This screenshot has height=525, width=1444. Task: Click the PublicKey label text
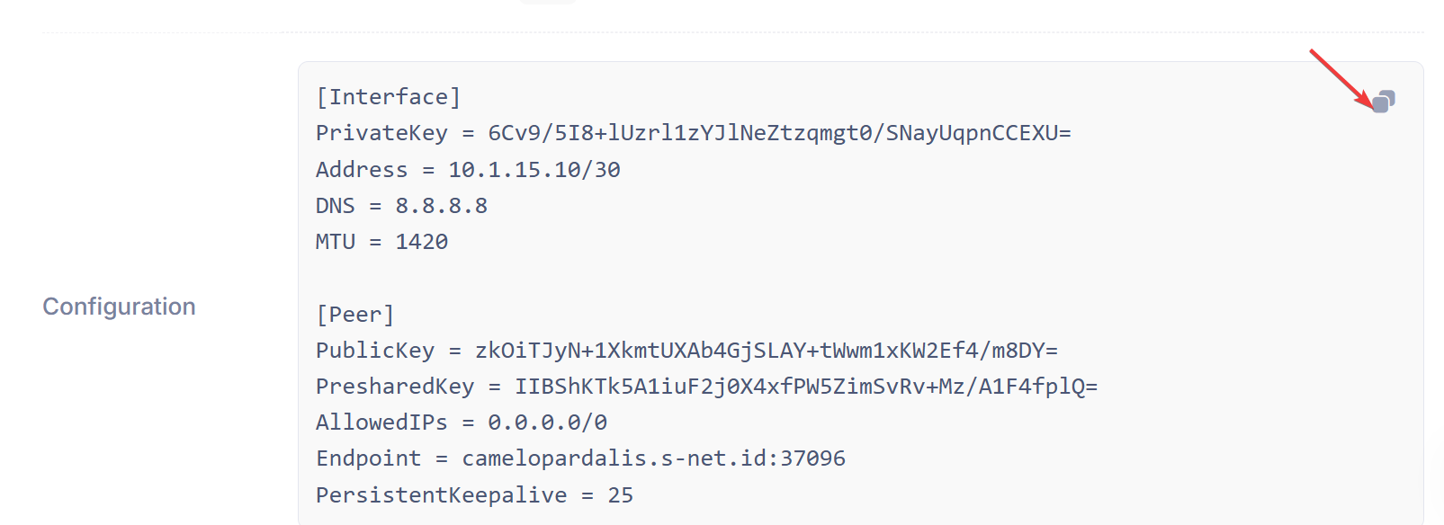pos(375,351)
